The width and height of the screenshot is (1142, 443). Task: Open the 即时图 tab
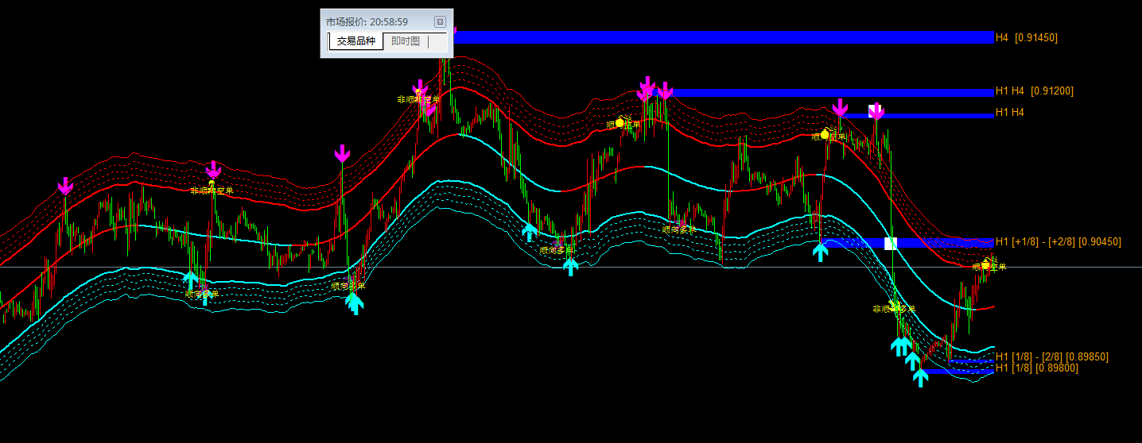[406, 41]
